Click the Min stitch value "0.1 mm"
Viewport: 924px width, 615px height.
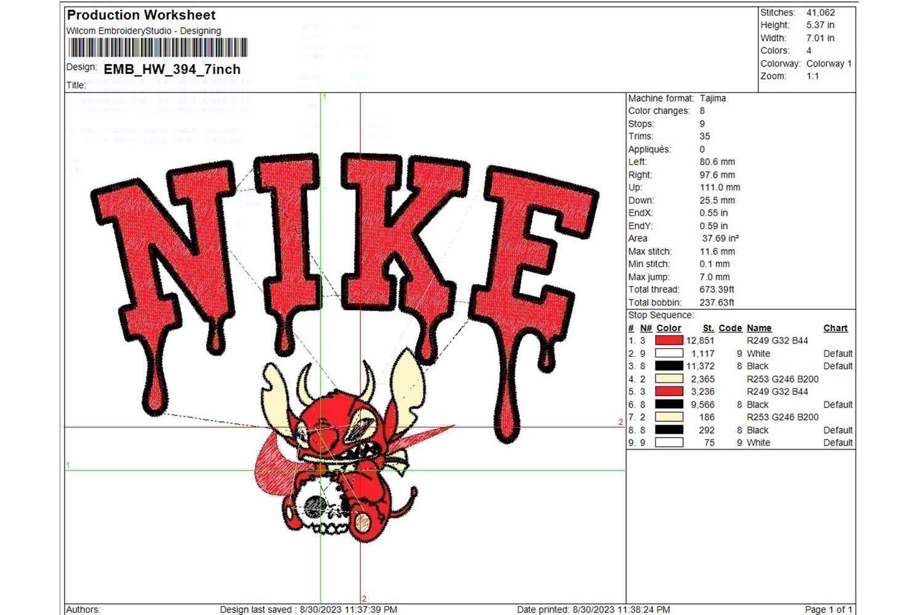(x=715, y=264)
